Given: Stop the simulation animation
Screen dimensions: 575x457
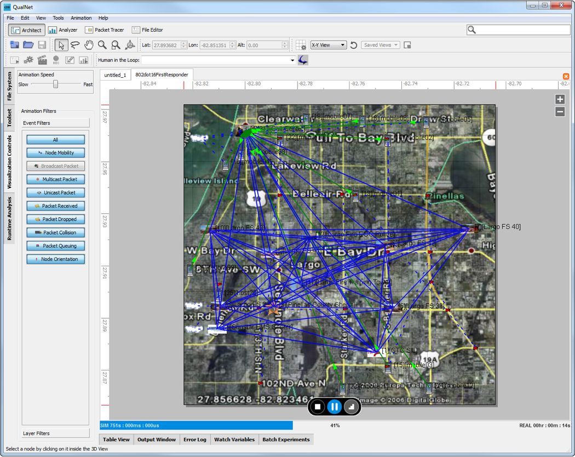Looking at the screenshot, I should pos(317,407).
